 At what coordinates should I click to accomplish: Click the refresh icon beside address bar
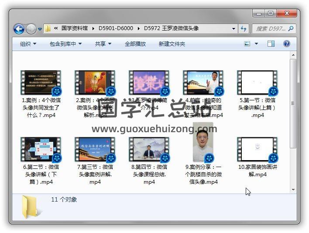point(244,29)
